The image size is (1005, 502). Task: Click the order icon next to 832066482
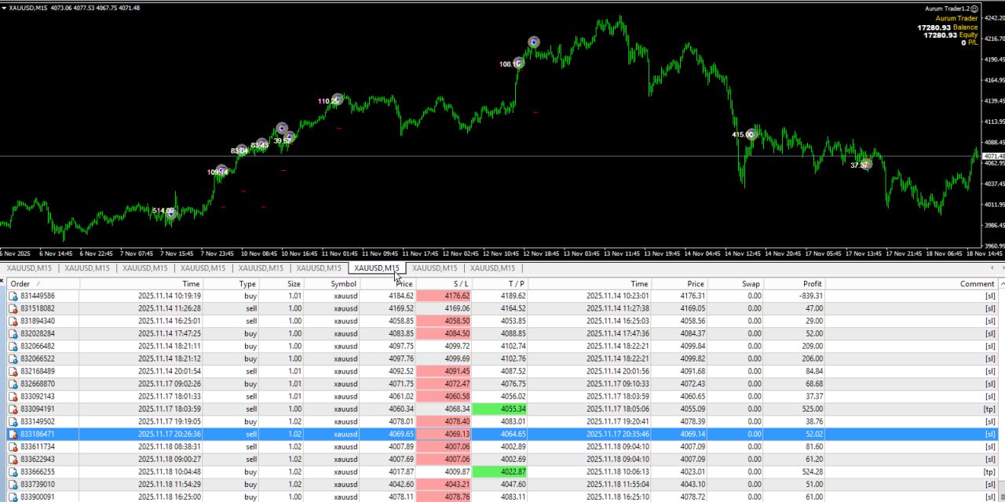click(x=13, y=347)
